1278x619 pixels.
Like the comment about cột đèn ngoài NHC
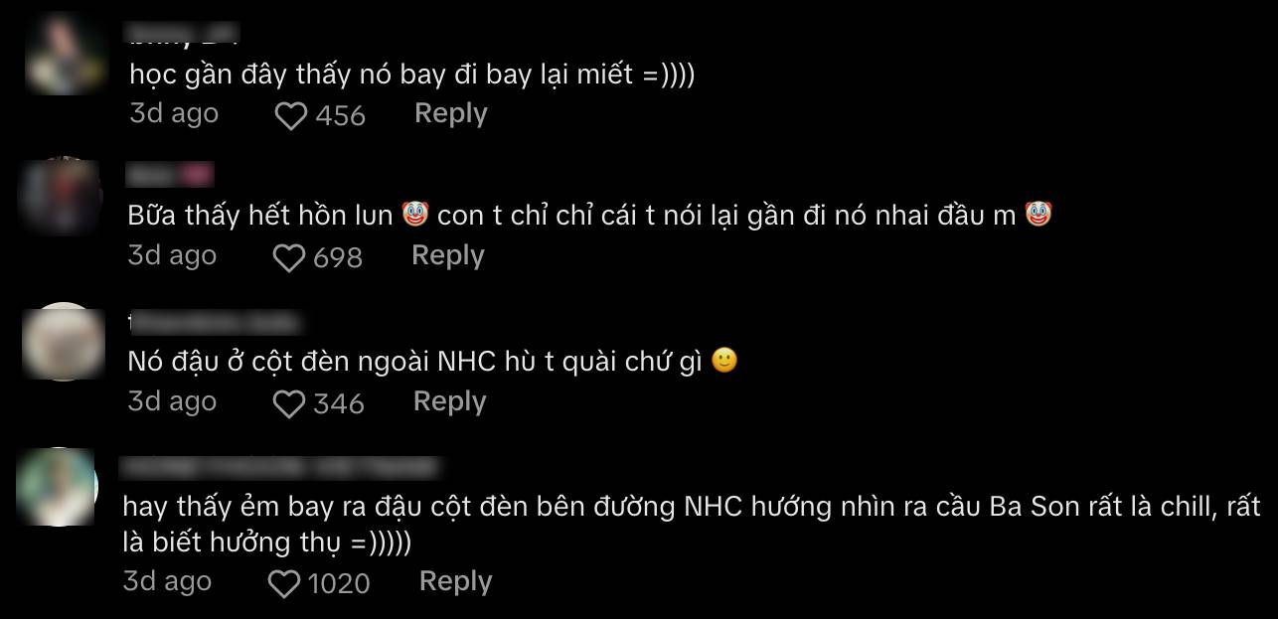click(289, 404)
